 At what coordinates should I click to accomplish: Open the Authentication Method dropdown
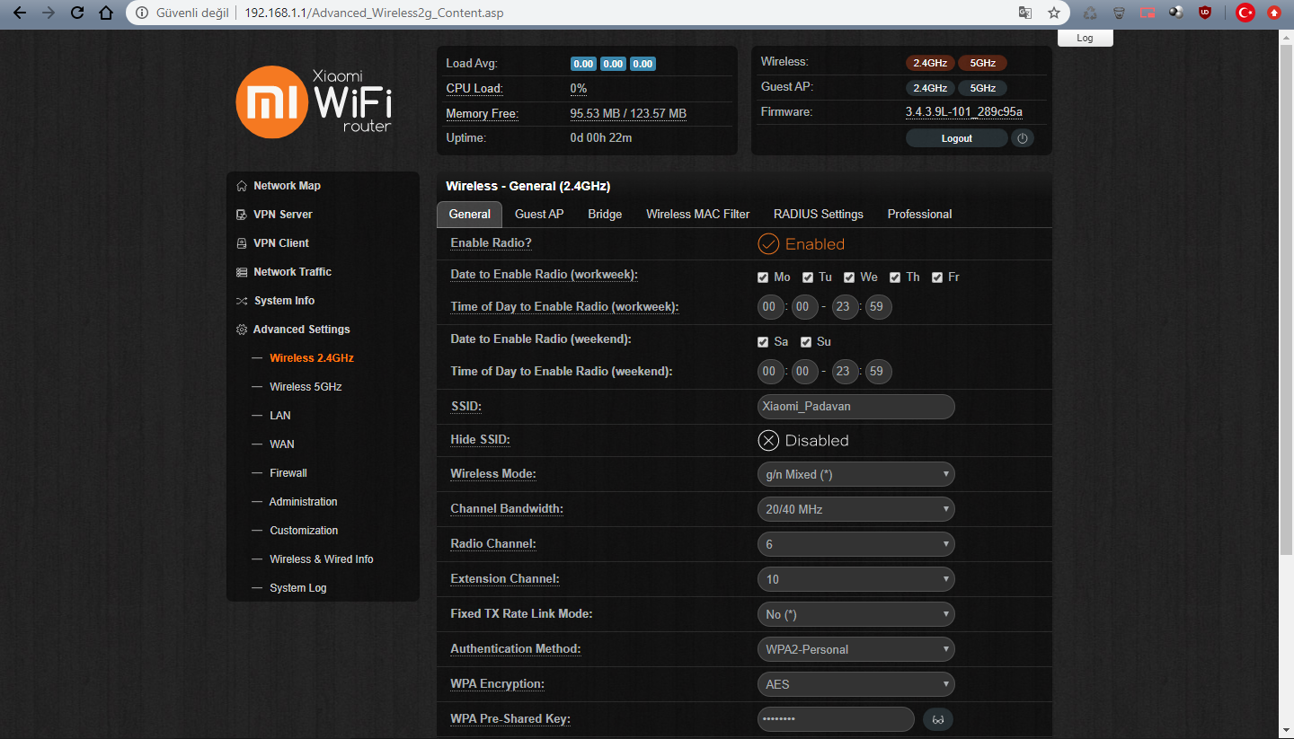[x=856, y=649]
